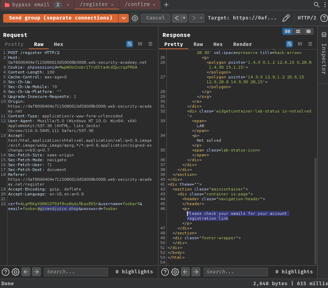
Task: Open the tab search magnifier icon
Action: click(x=316, y=5)
